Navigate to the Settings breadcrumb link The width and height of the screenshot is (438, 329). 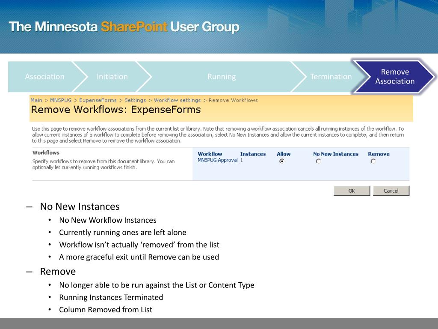(x=135, y=100)
